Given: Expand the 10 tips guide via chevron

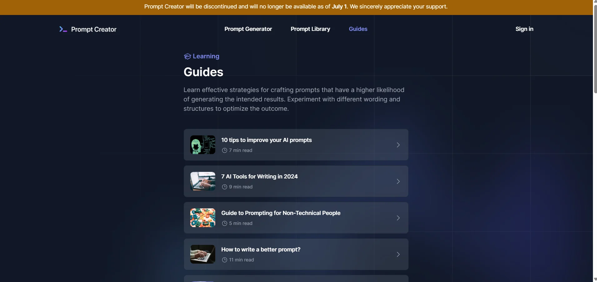Looking at the screenshot, I should point(398,145).
